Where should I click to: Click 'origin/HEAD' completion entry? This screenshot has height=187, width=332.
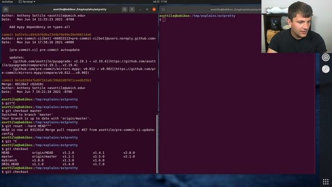[43, 153]
